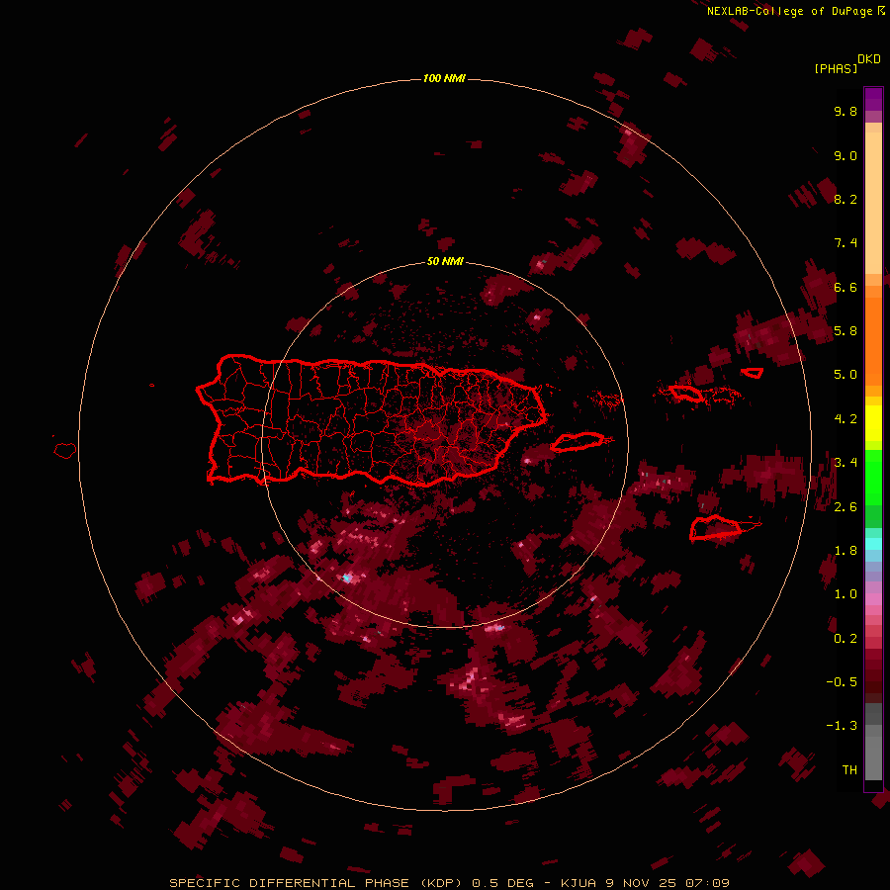Click the 9.0 scale value

click(x=845, y=155)
